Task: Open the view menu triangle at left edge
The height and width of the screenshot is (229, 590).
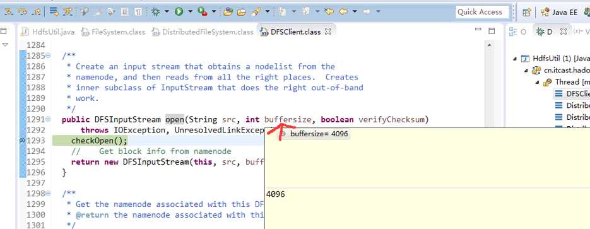Action: (x=5, y=45)
